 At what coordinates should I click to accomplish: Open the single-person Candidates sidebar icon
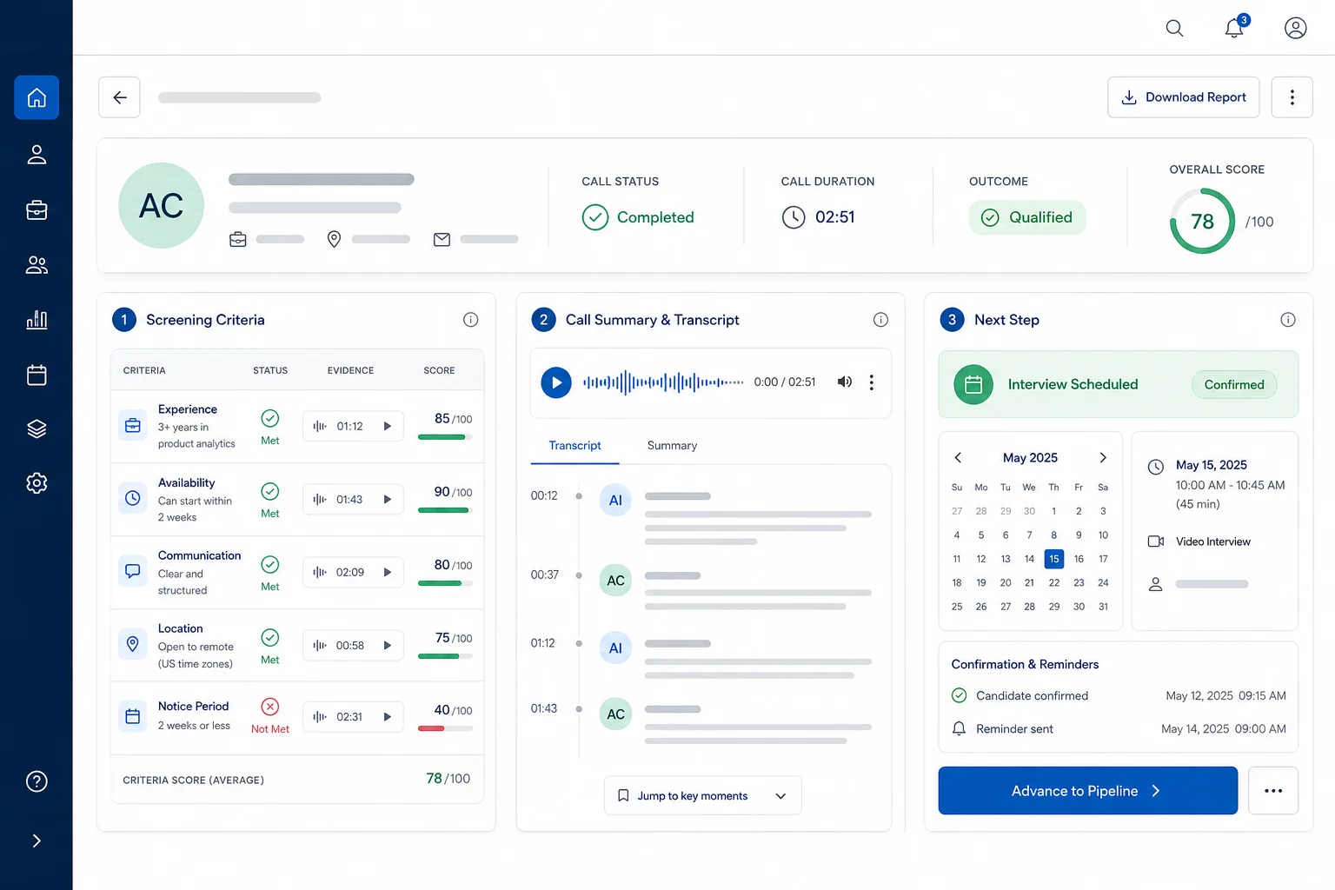click(37, 155)
